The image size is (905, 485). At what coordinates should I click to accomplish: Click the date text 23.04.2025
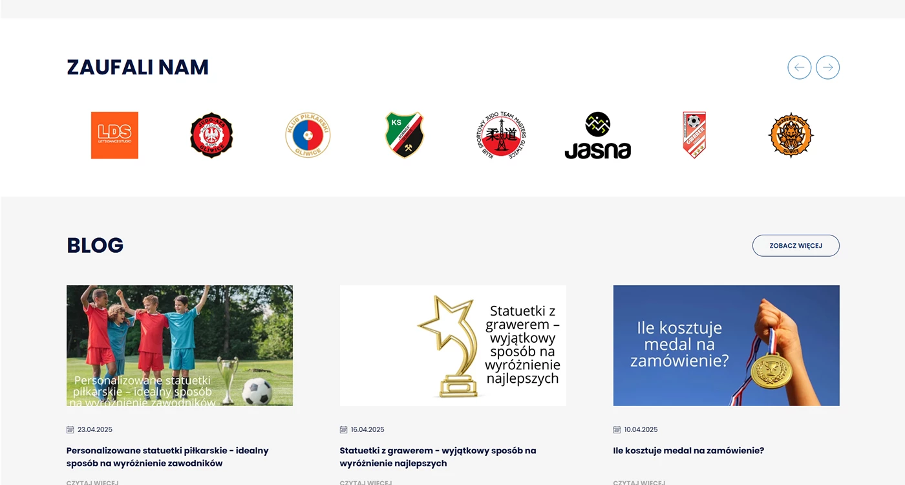(x=95, y=429)
